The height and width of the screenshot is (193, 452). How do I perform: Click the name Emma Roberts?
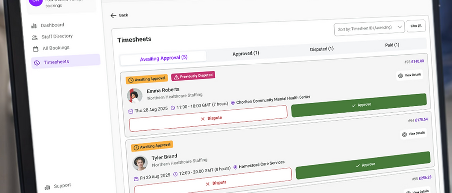(x=163, y=90)
